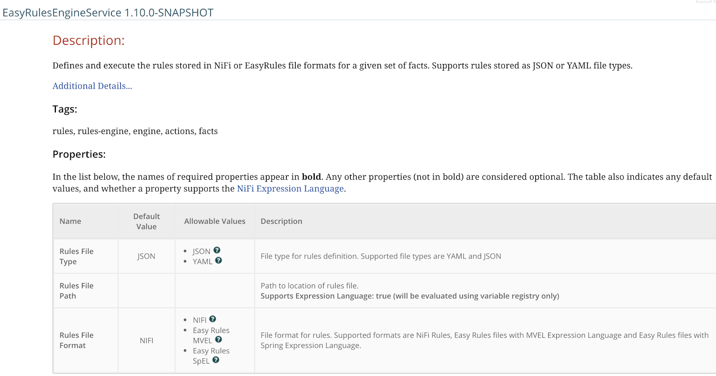
Task: Click the Description section heading
Action: [x=89, y=41]
